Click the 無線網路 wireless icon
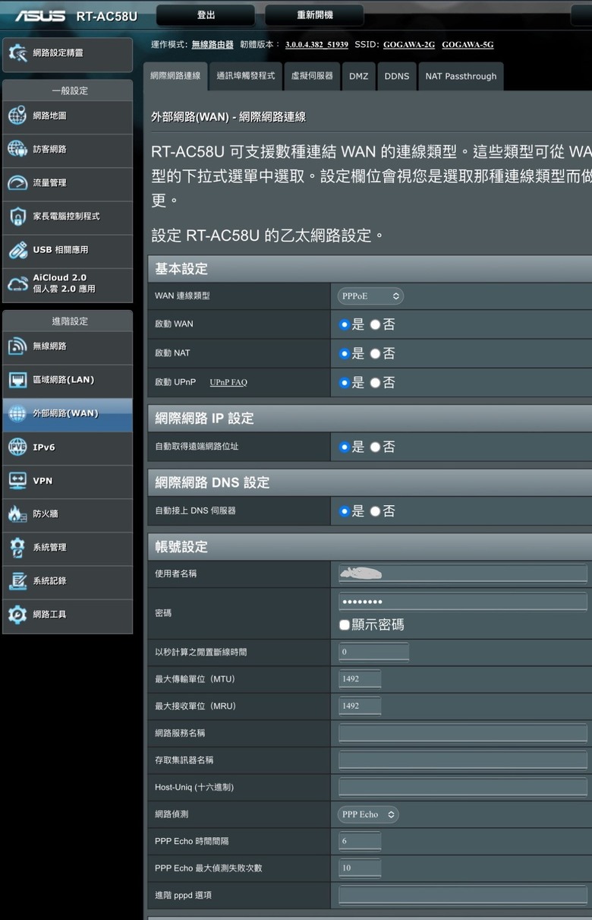 (x=17, y=346)
